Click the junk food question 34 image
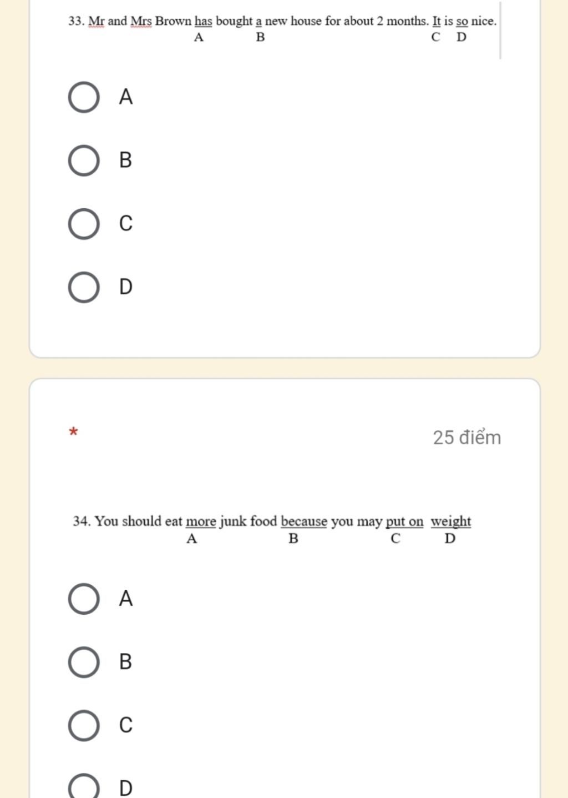This screenshot has height=798, width=568. tap(272, 529)
